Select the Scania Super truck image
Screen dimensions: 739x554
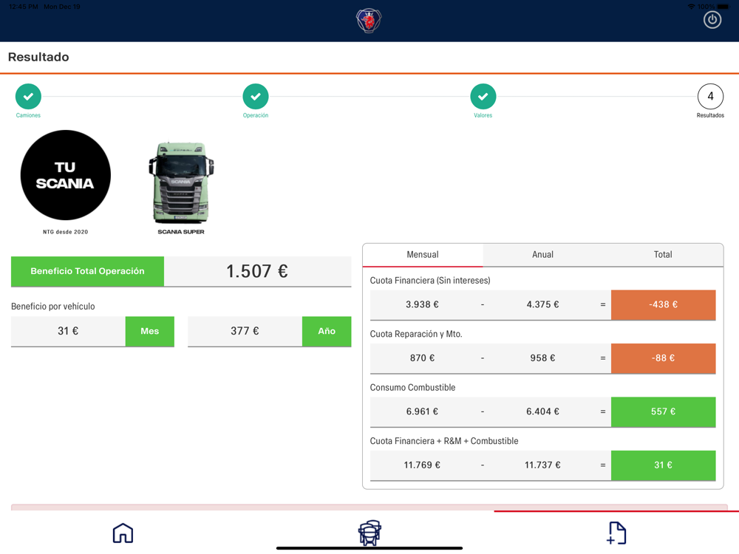pyautogui.click(x=181, y=182)
